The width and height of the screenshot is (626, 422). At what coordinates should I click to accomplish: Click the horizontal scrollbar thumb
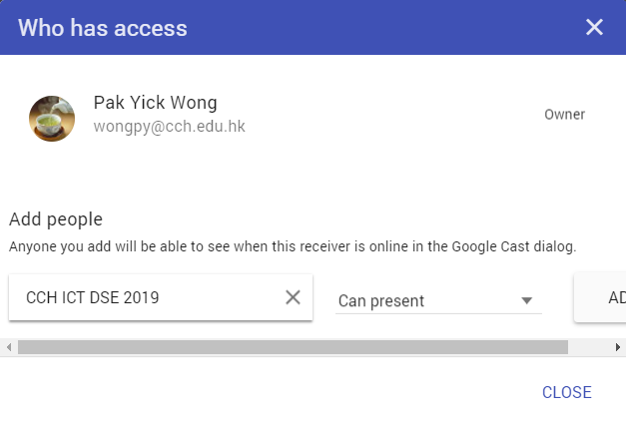(290, 347)
